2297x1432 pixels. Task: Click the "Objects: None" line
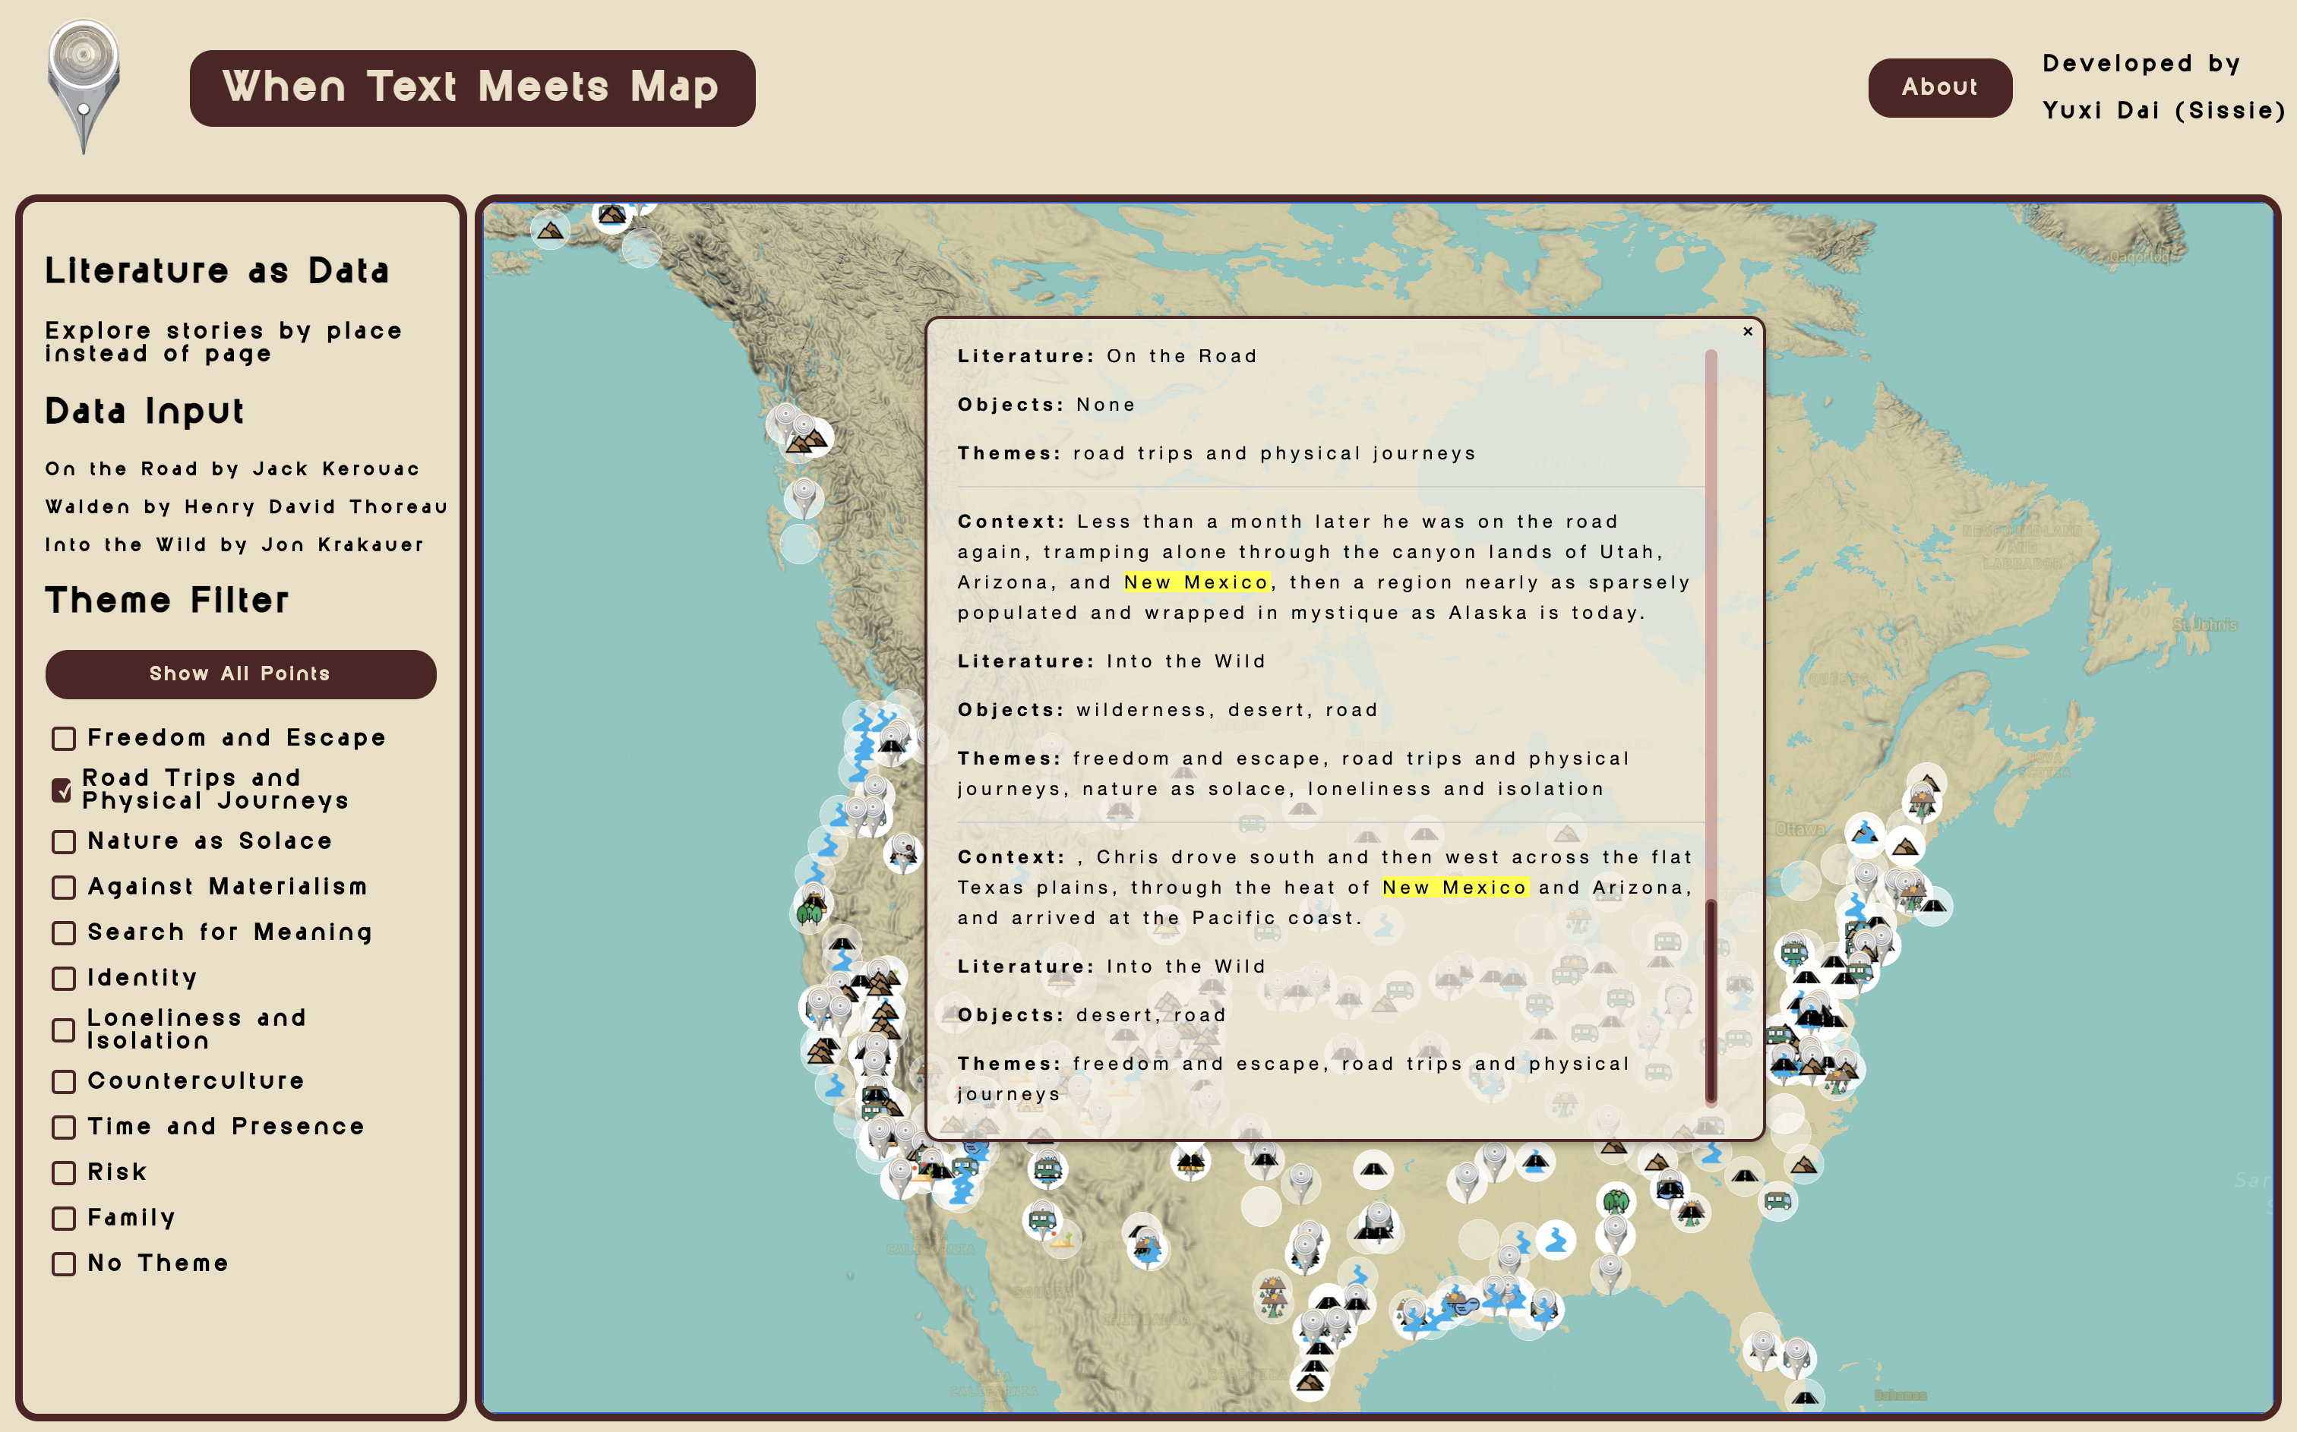click(1046, 405)
